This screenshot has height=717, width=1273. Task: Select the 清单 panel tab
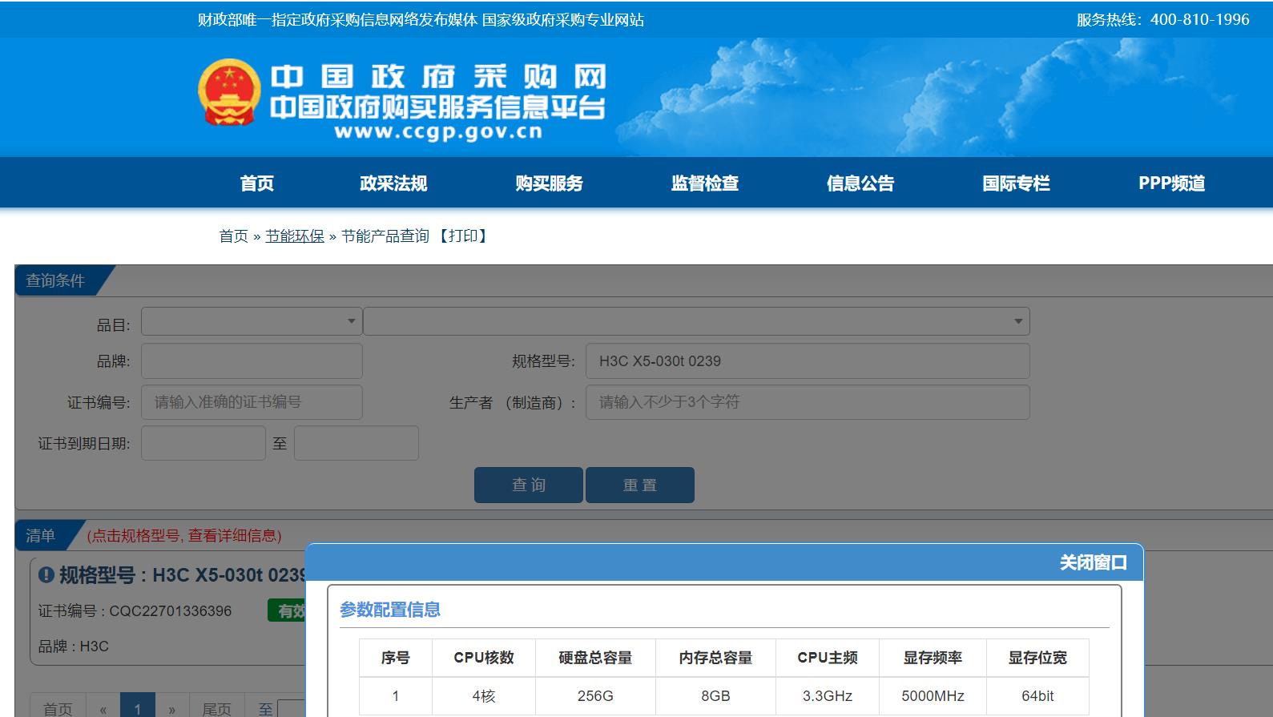42,535
